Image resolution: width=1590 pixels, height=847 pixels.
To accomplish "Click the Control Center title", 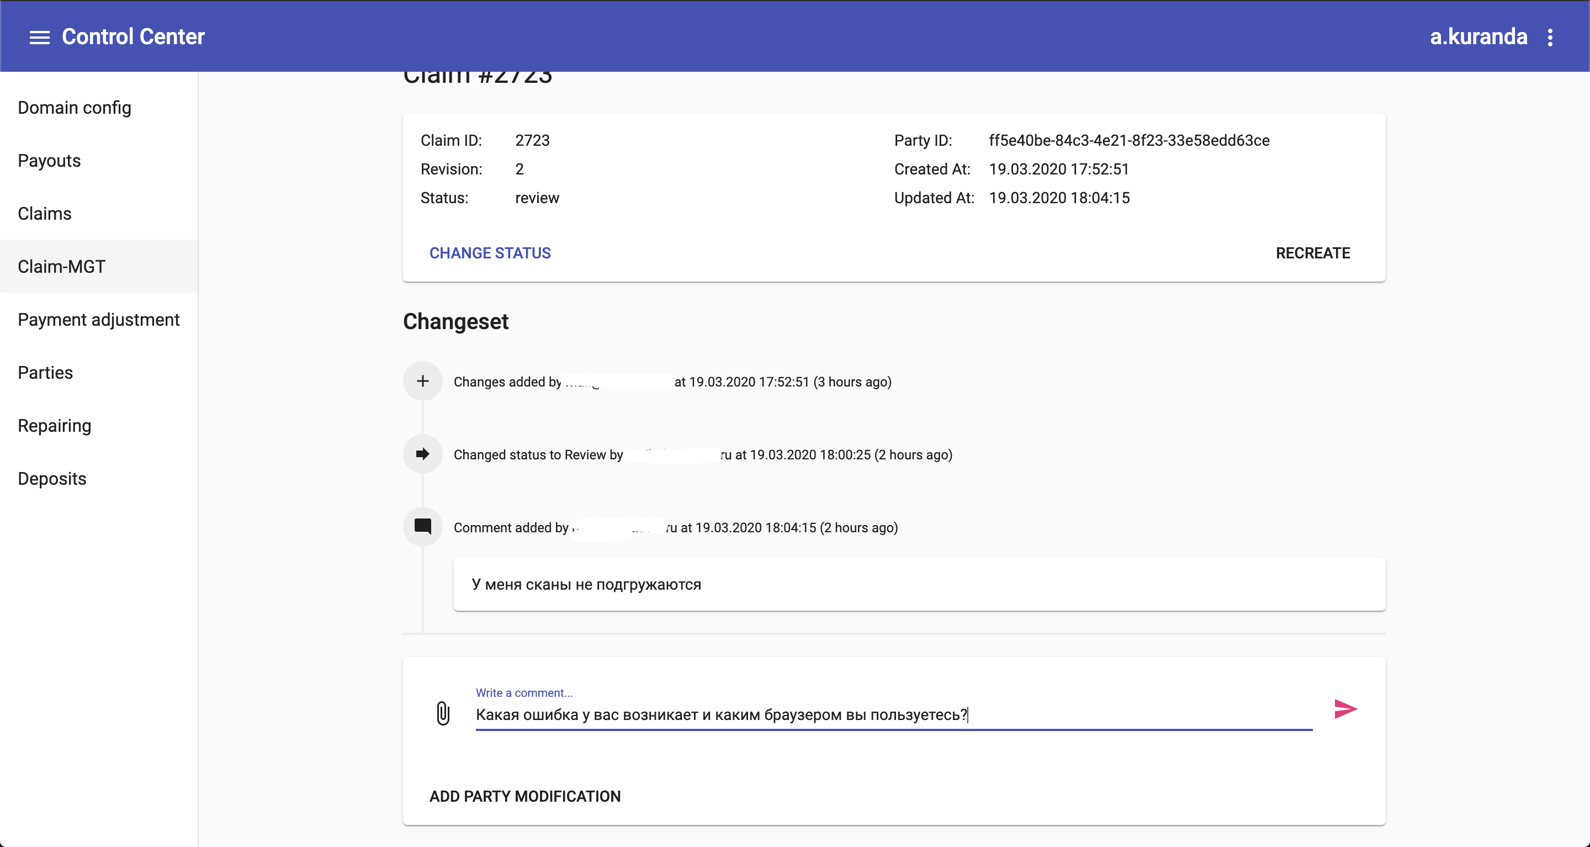I will point(133,37).
